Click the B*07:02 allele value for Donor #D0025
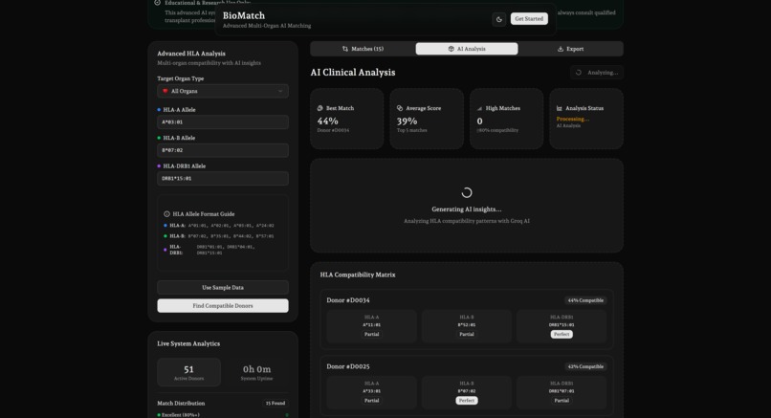 point(467,391)
